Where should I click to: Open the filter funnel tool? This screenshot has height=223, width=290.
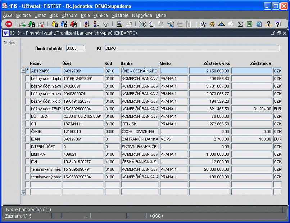[x=106, y=24]
